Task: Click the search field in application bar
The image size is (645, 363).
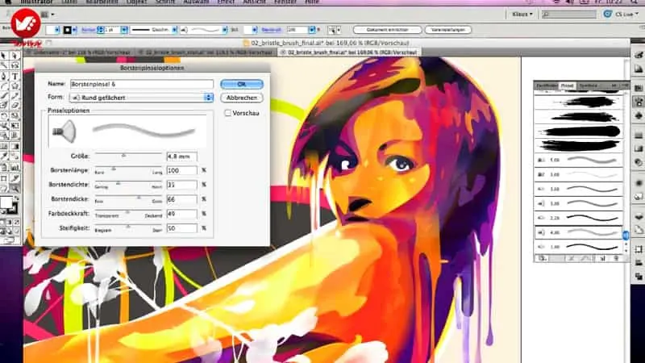Action: (x=569, y=15)
